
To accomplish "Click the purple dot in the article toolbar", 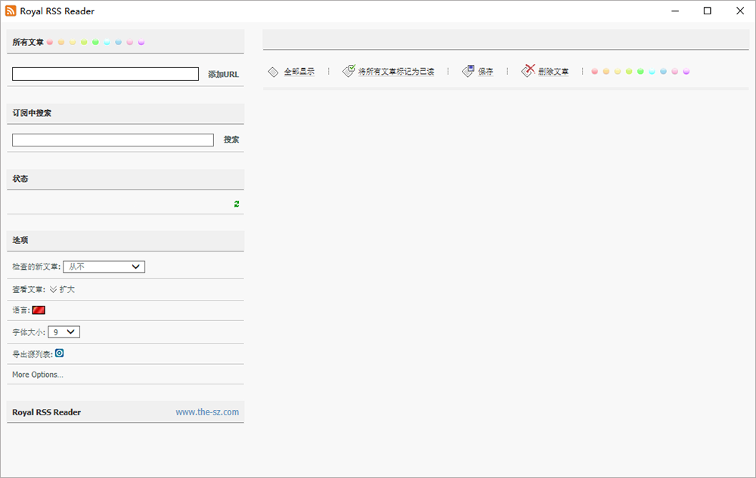I will (686, 71).
